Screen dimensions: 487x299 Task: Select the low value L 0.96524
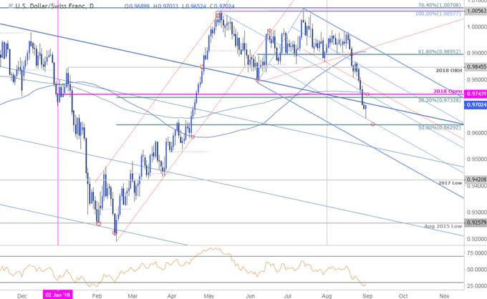tap(194, 6)
